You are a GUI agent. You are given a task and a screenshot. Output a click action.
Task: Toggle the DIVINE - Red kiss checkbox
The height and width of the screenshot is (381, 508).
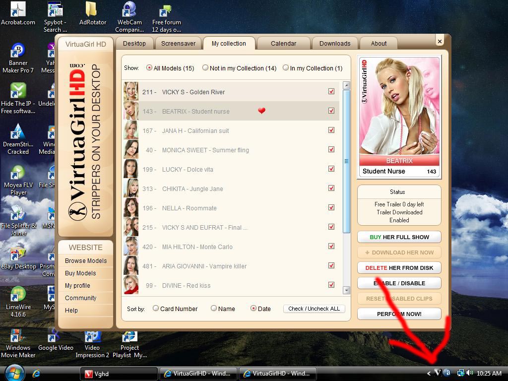(x=331, y=285)
